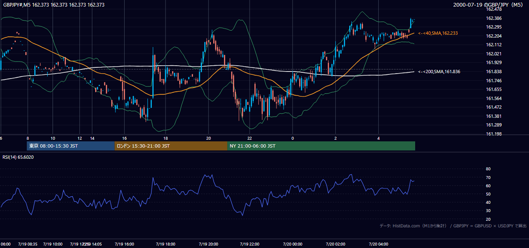Click price axis label 162.386
529x248 pixels.
pos(493,18)
